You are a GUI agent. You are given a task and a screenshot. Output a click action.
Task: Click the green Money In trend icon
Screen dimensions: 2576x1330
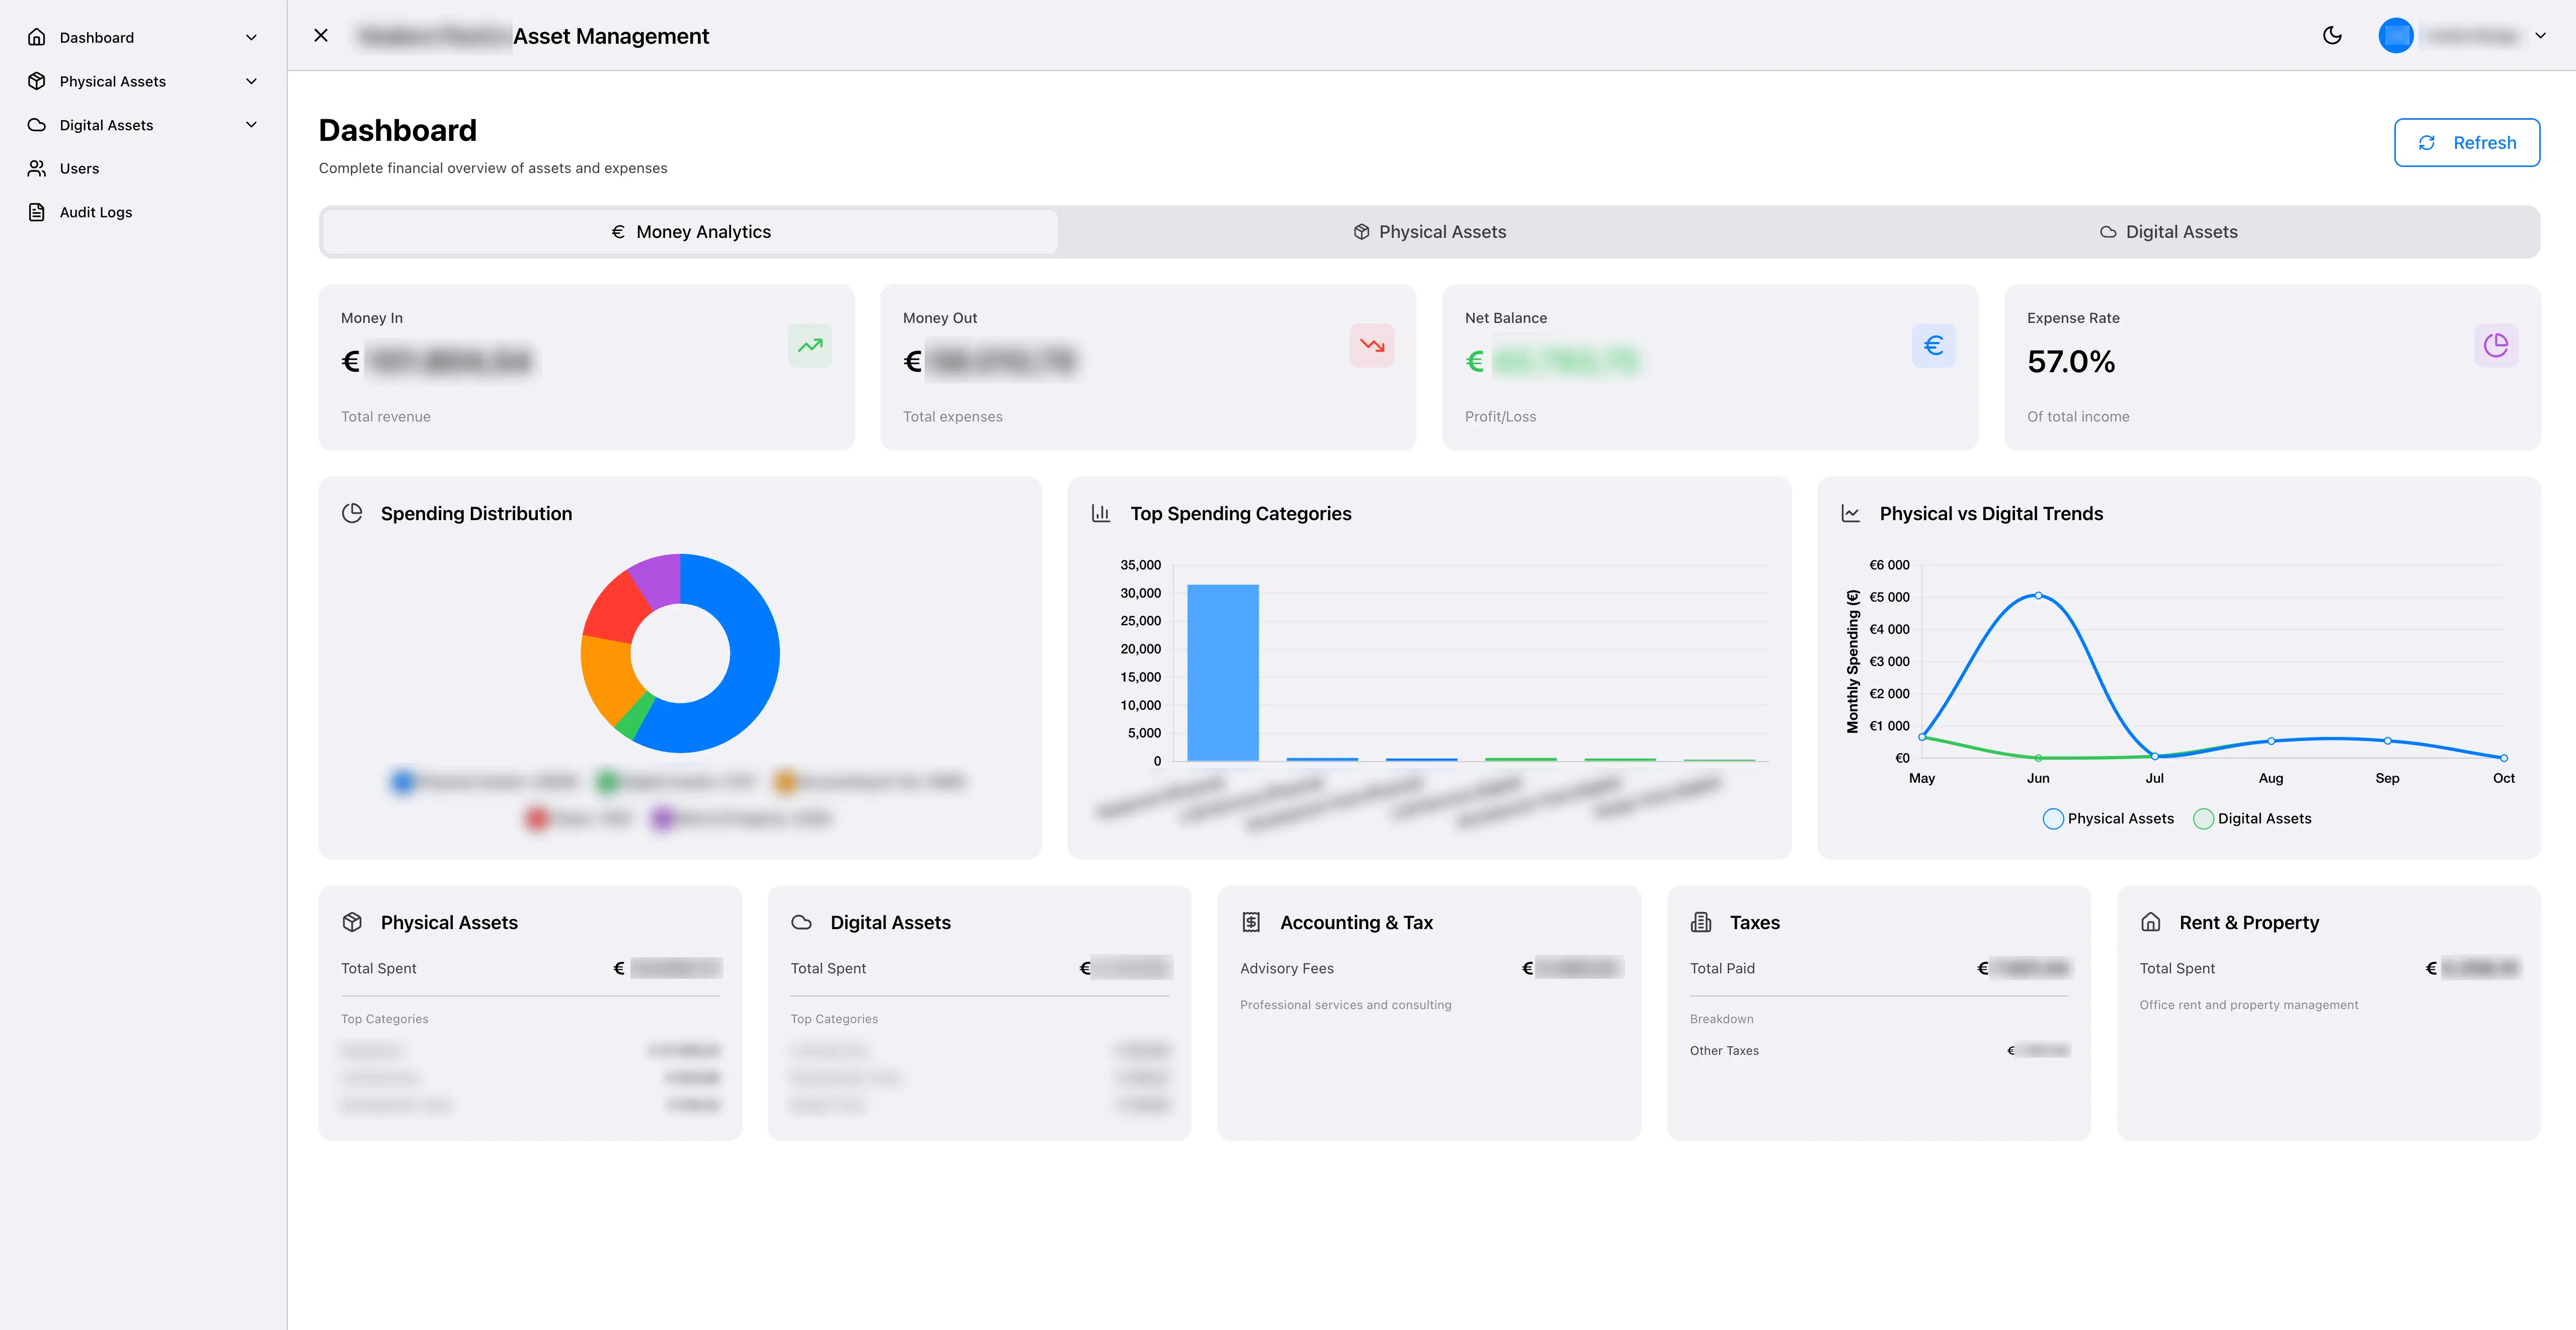click(809, 345)
